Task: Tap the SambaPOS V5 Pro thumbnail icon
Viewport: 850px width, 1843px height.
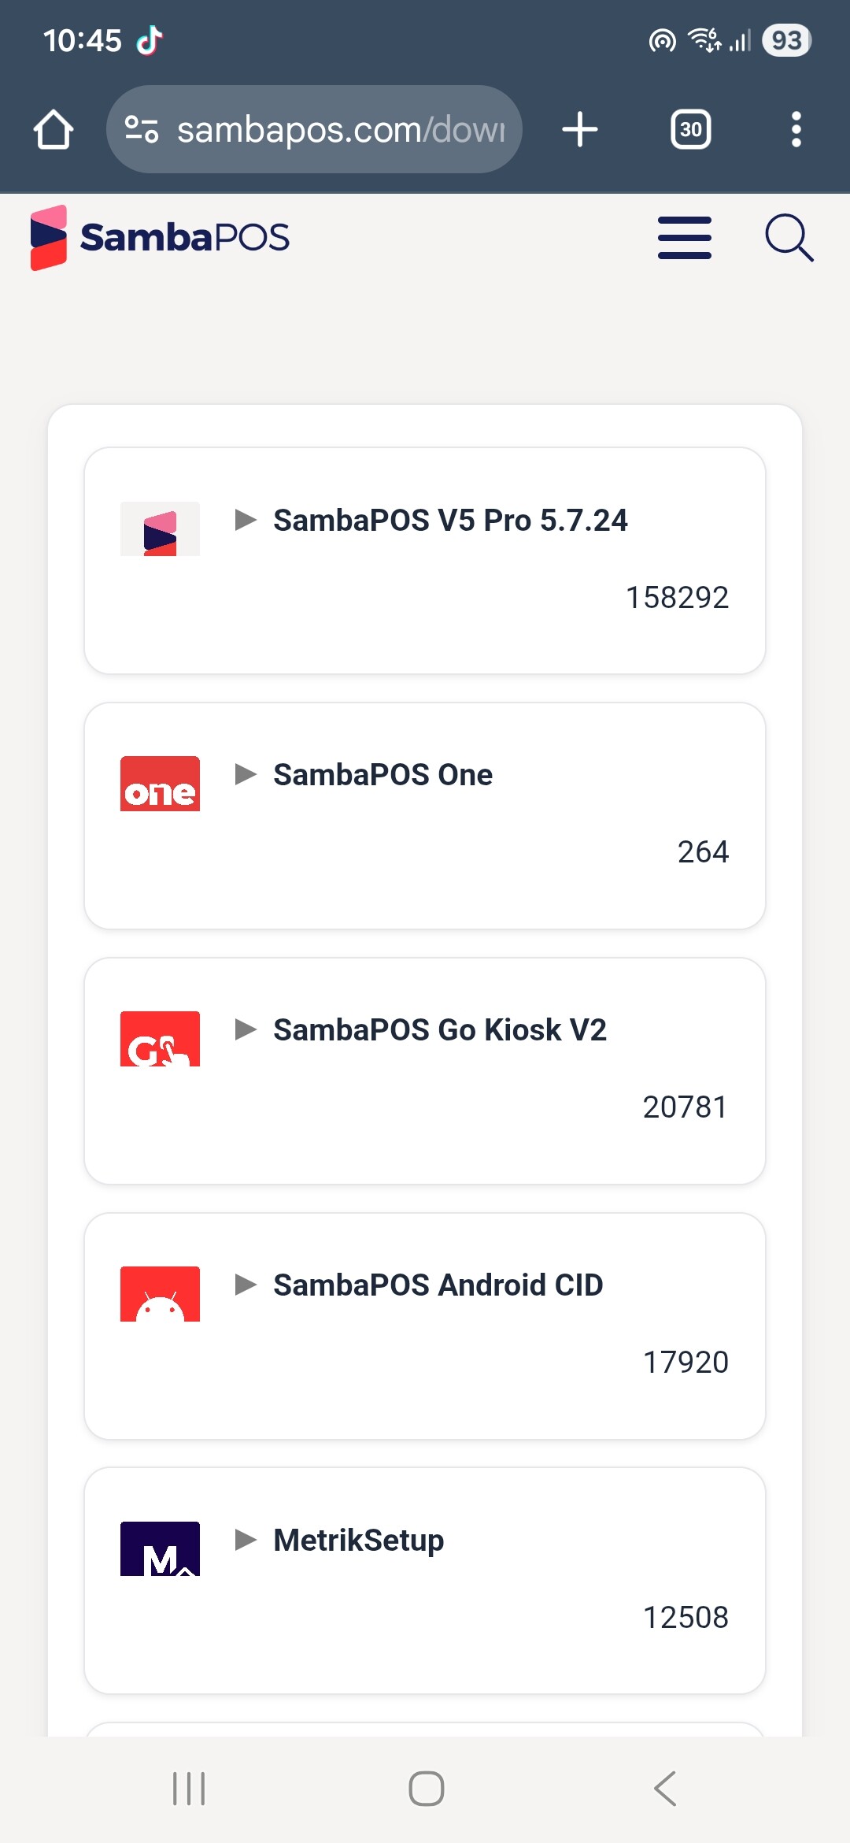Action: [160, 529]
